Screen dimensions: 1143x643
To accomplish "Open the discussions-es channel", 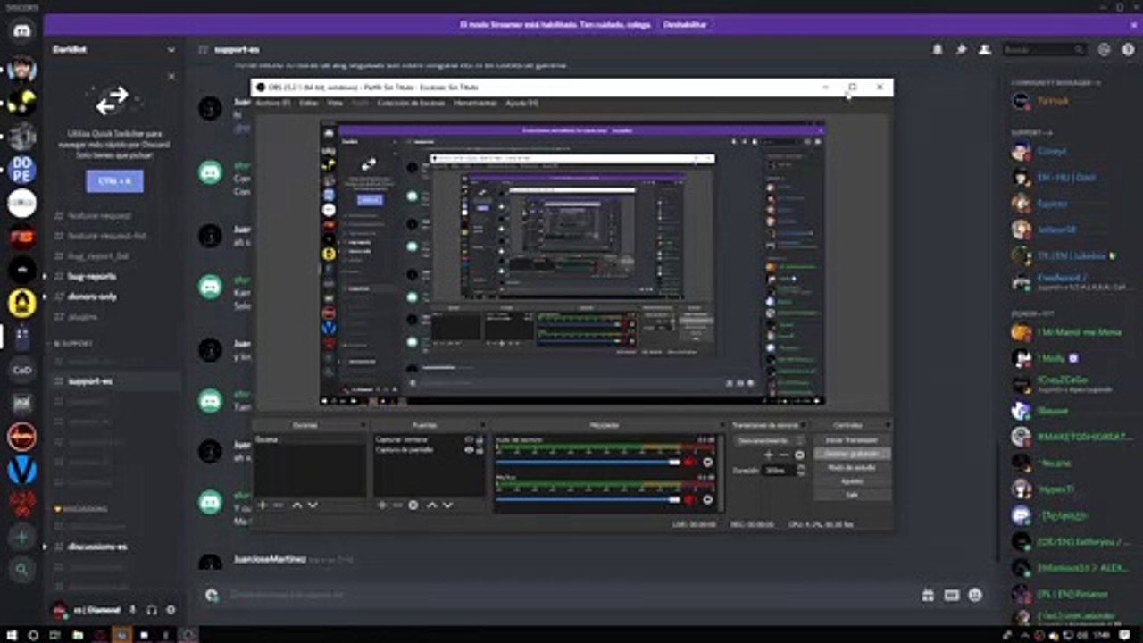I will coord(97,546).
